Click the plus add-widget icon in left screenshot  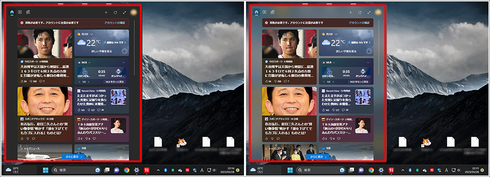tap(106, 12)
